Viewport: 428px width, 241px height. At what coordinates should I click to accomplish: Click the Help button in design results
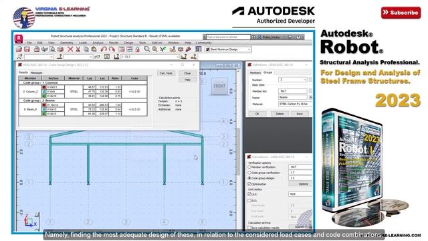[187, 80]
